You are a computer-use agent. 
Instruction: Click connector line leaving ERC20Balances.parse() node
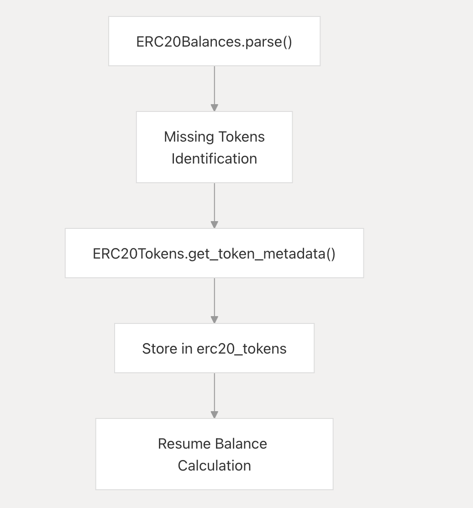point(214,85)
